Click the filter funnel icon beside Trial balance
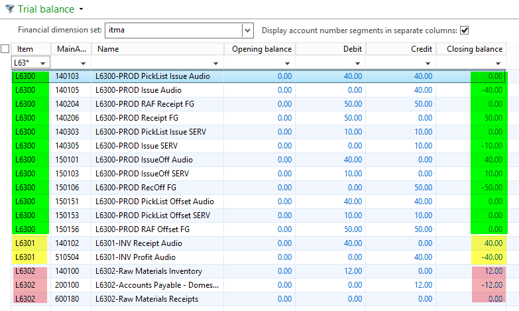 (x=10, y=9)
